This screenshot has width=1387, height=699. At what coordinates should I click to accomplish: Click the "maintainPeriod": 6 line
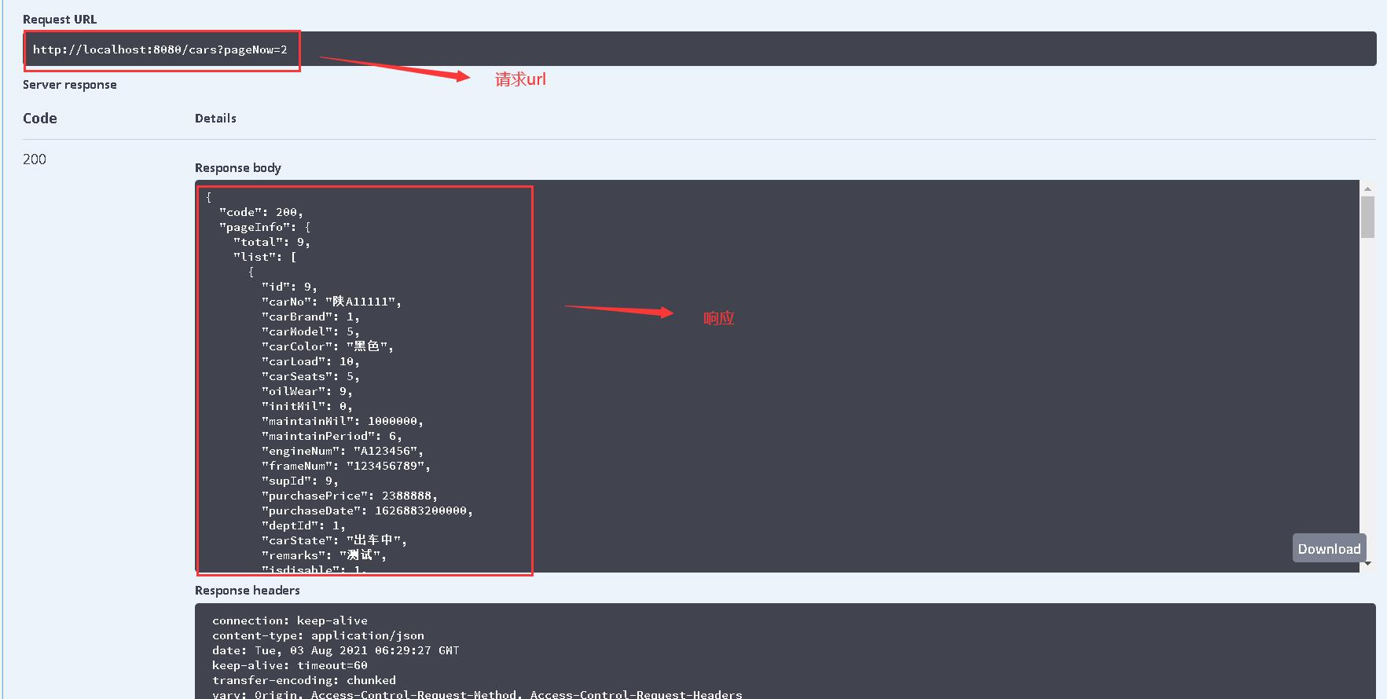pyautogui.click(x=332, y=436)
